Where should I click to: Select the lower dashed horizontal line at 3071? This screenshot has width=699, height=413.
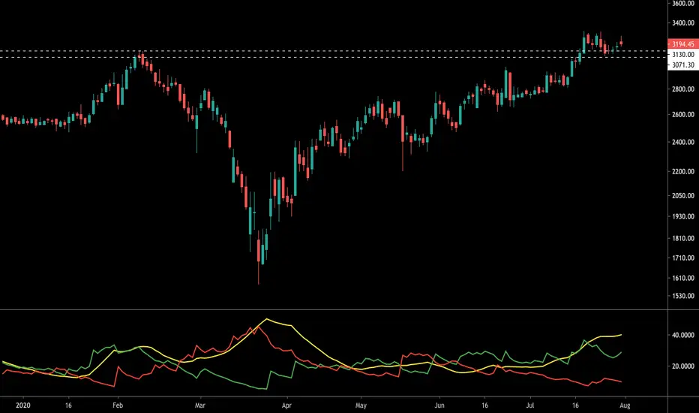(x=334, y=57)
